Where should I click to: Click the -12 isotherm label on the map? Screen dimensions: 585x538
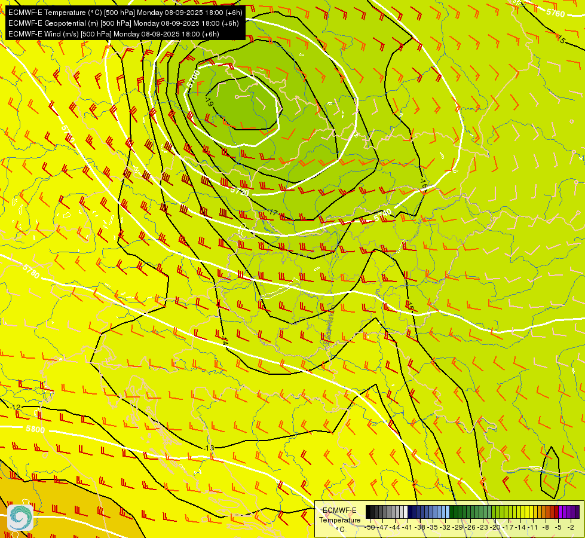16,407
